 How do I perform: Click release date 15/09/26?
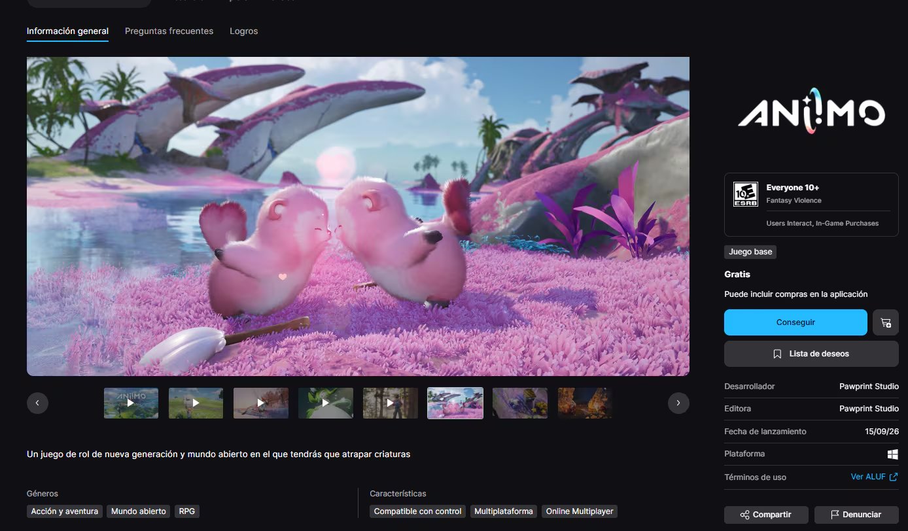[881, 432]
